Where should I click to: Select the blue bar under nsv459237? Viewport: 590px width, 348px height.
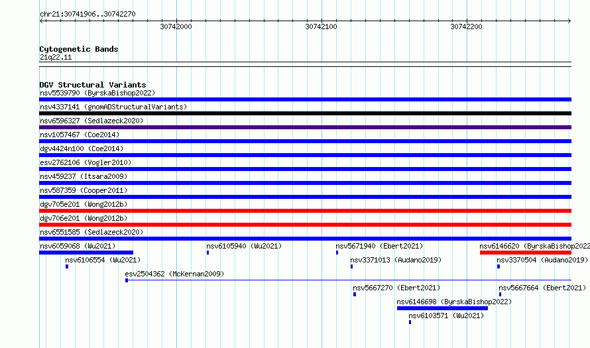[305, 183]
